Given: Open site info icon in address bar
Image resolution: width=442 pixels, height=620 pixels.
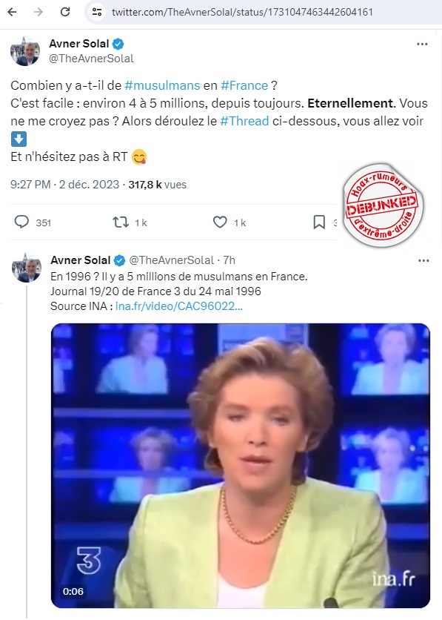Looking at the screenshot, I should [97, 12].
